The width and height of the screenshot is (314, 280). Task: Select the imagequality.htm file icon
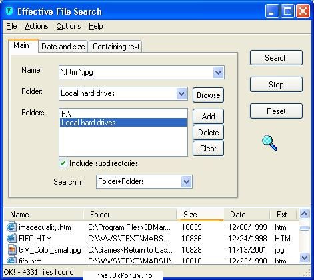pyautogui.click(x=11, y=227)
